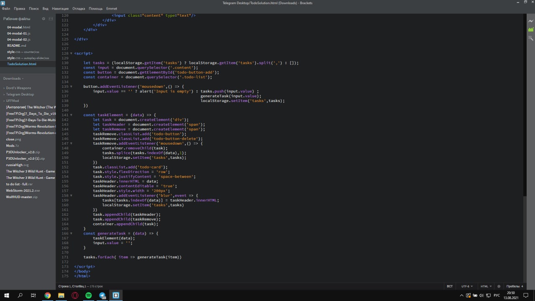The height and width of the screenshot is (301, 535).
Task: Open the Файл menu
Action: tap(6, 8)
